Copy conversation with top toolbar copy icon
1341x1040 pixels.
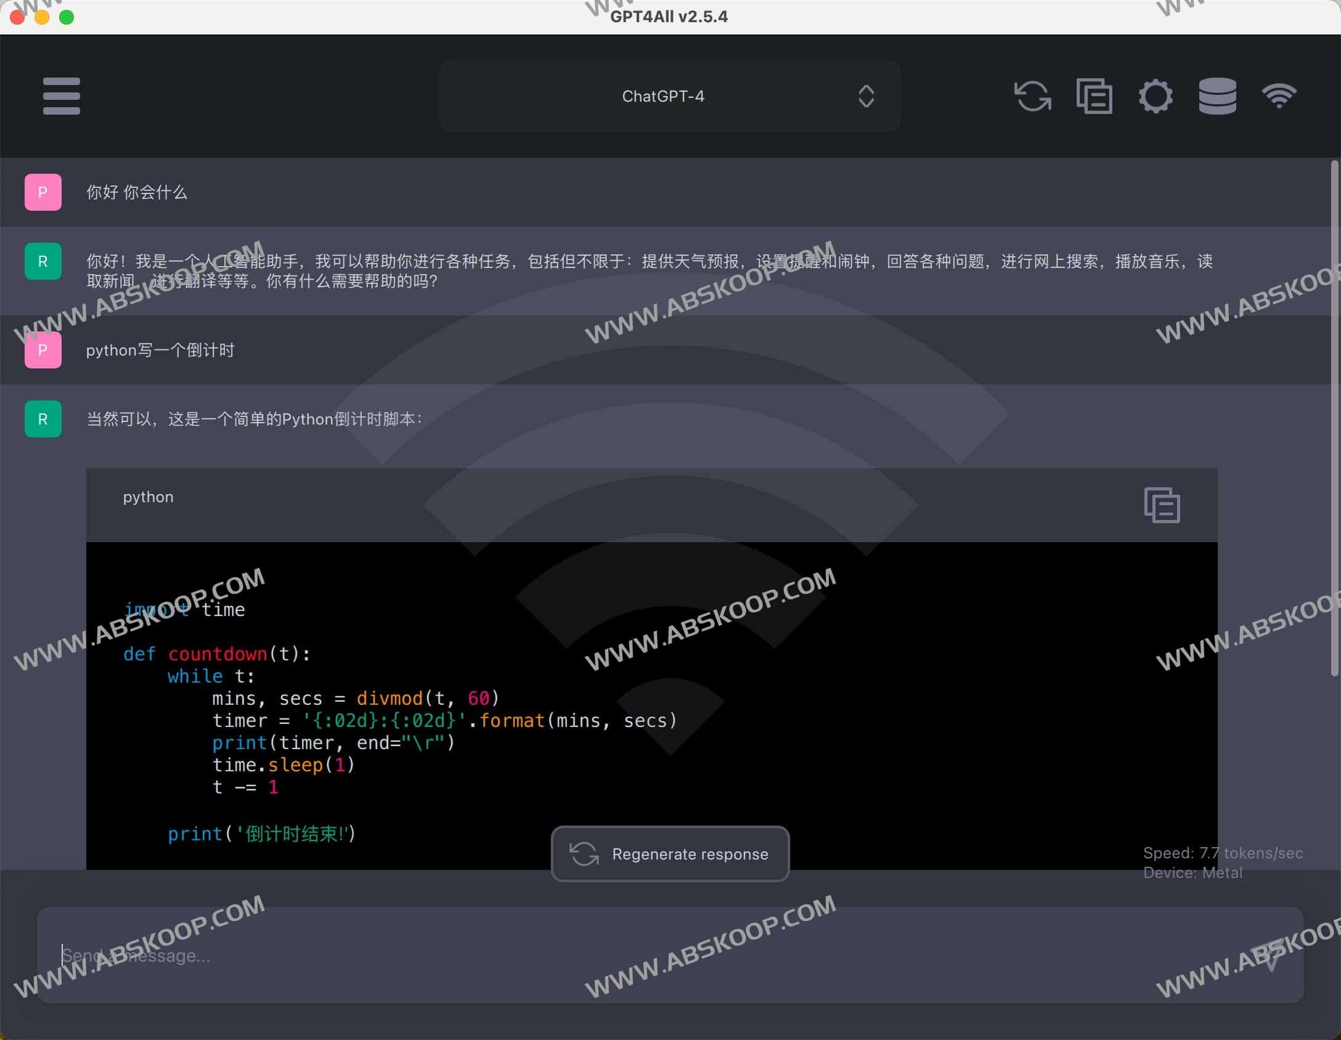click(x=1094, y=96)
